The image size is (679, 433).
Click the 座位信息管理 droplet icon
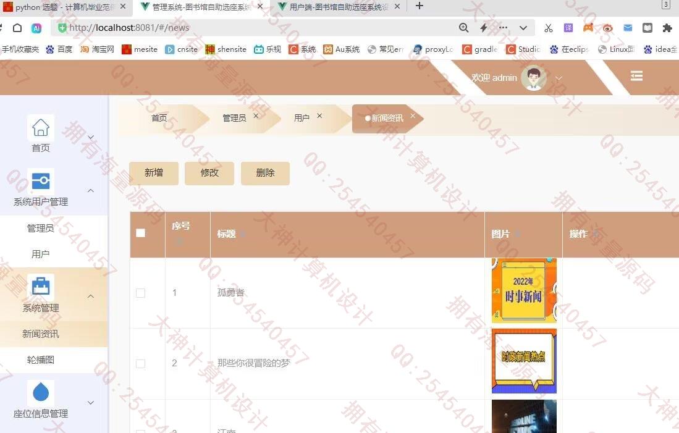point(41,393)
